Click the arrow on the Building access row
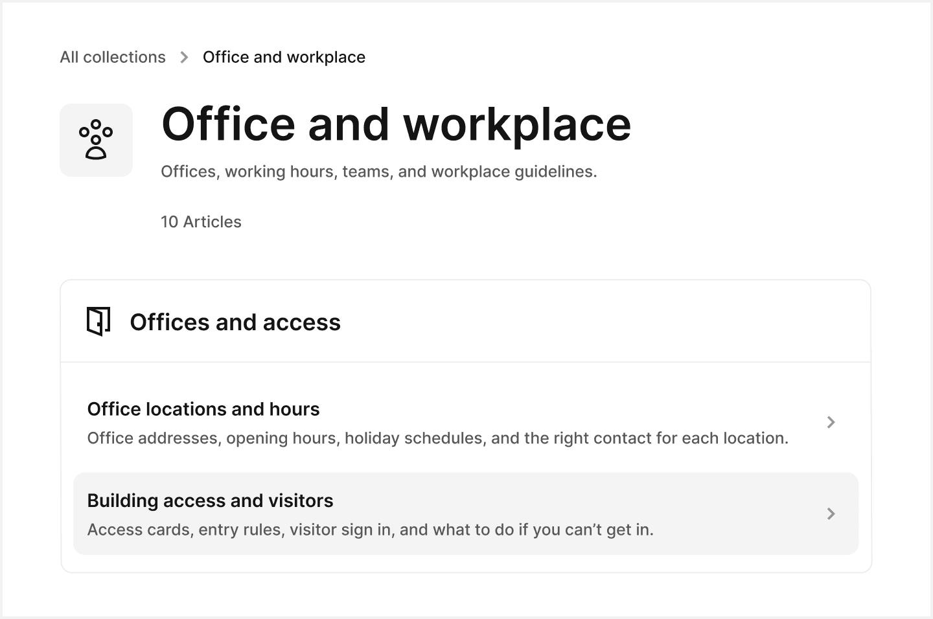Viewport: 933px width, 619px height. click(831, 513)
